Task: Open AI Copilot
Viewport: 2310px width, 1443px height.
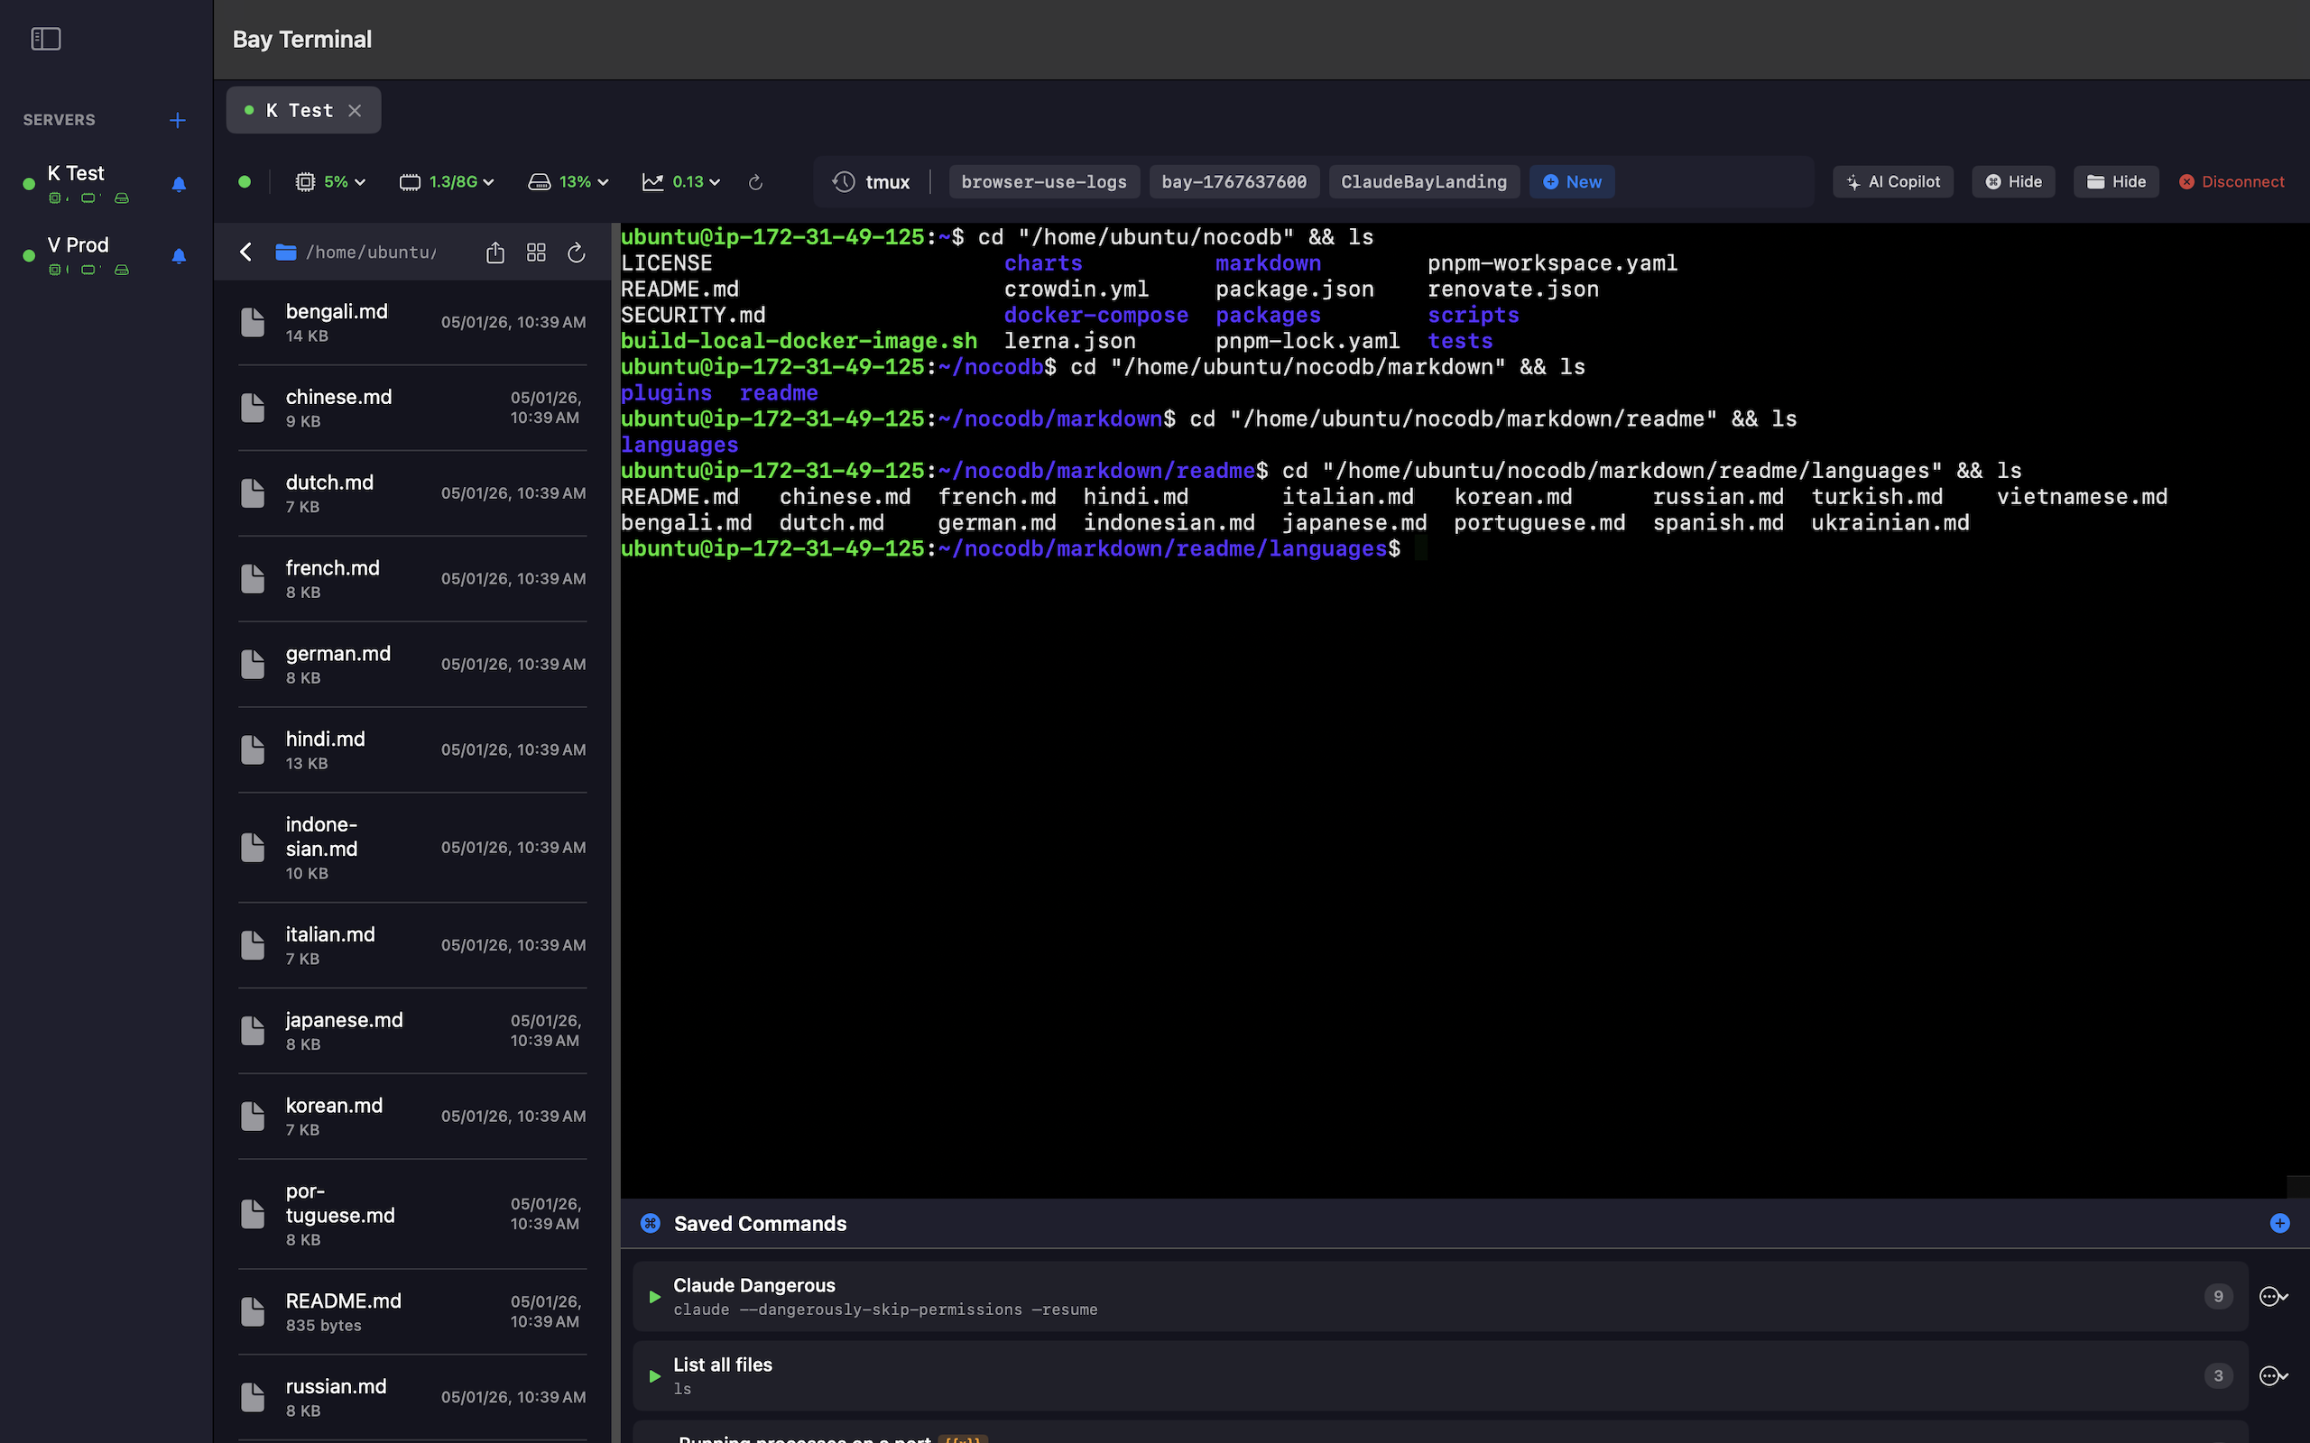Action: point(1893,181)
